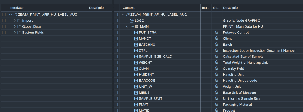
Task: Click the 'Total Weight of Handling Unit' description
Action: (x=245, y=63)
